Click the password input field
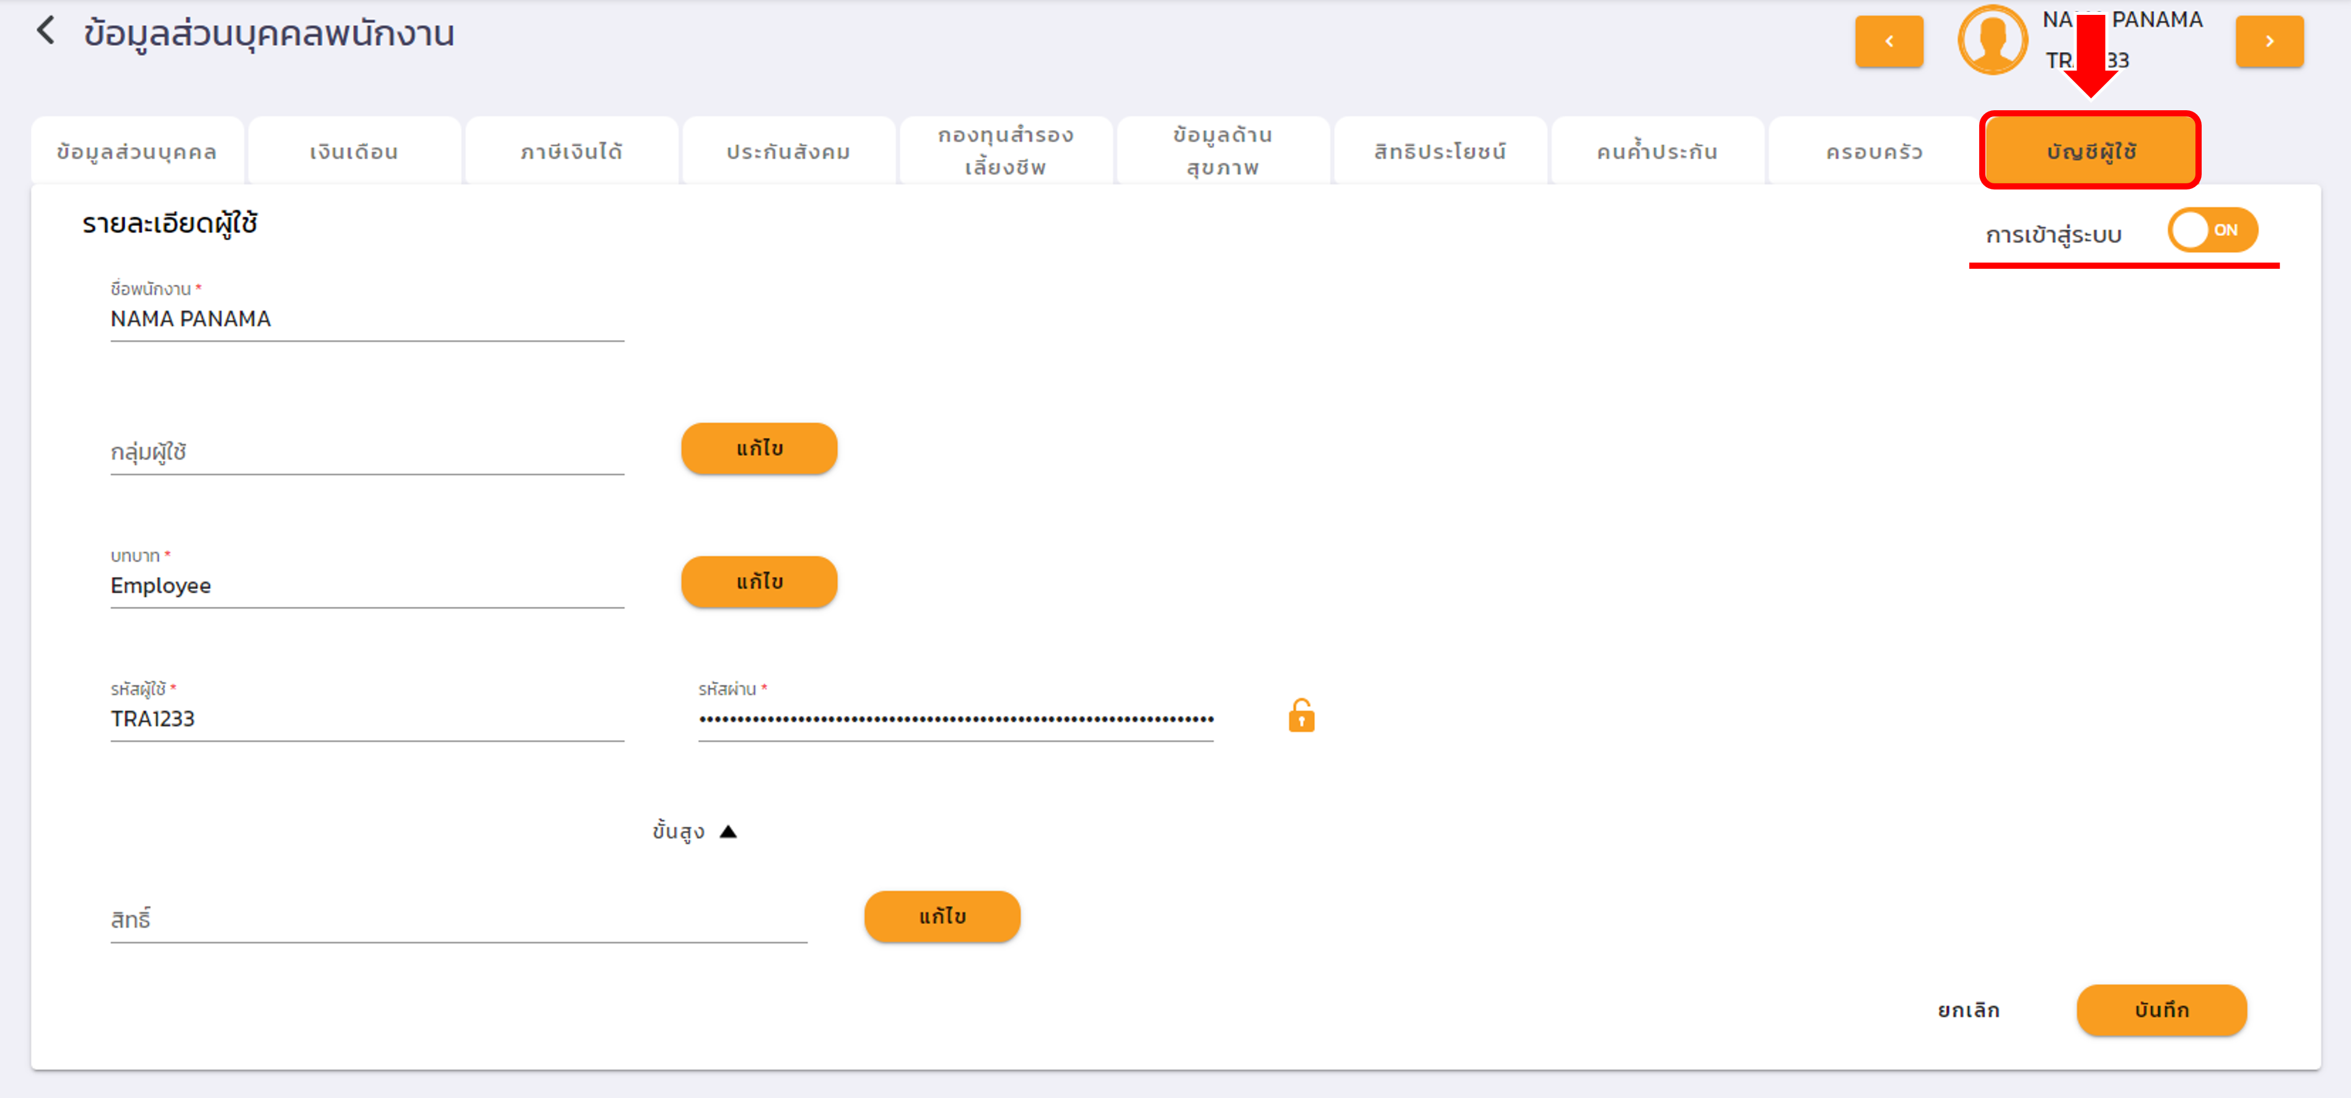Image resolution: width=2351 pixels, height=1098 pixels. pos(955,718)
